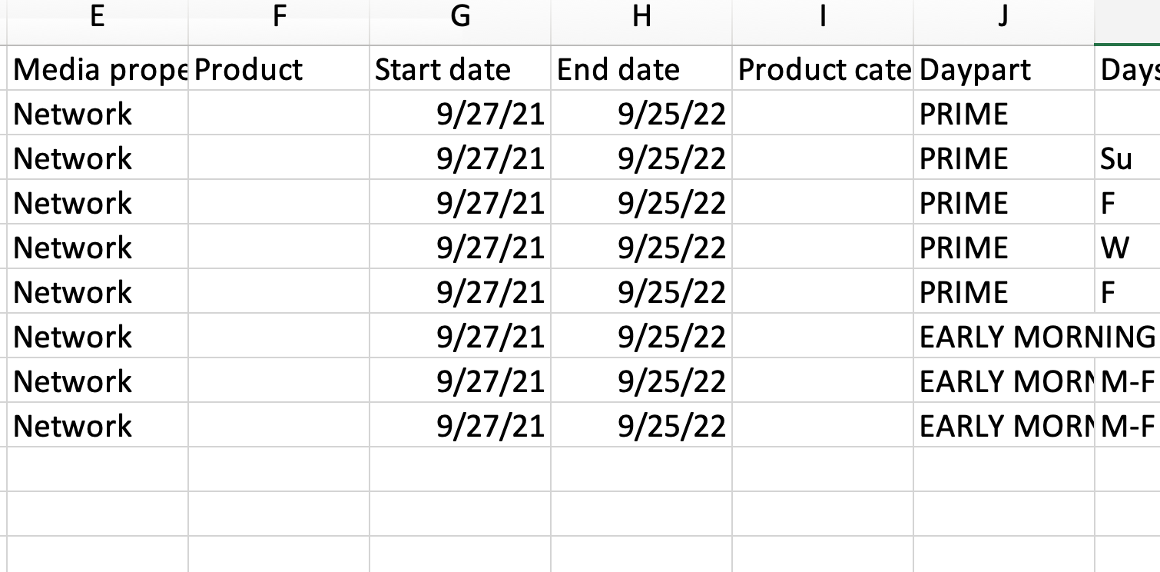
Task: Select the 'W' days cell
Action: [1128, 248]
